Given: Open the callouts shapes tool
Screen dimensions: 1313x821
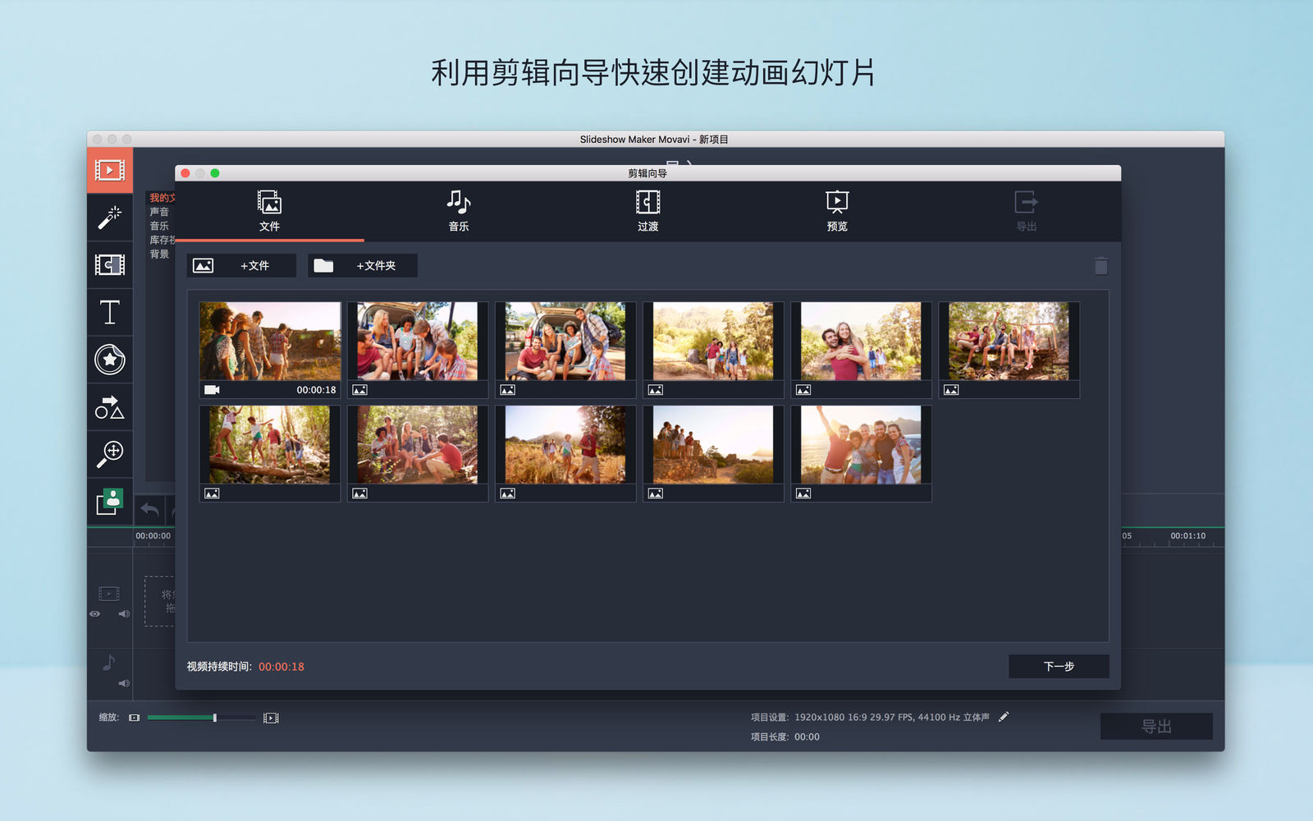Looking at the screenshot, I should 110,407.
